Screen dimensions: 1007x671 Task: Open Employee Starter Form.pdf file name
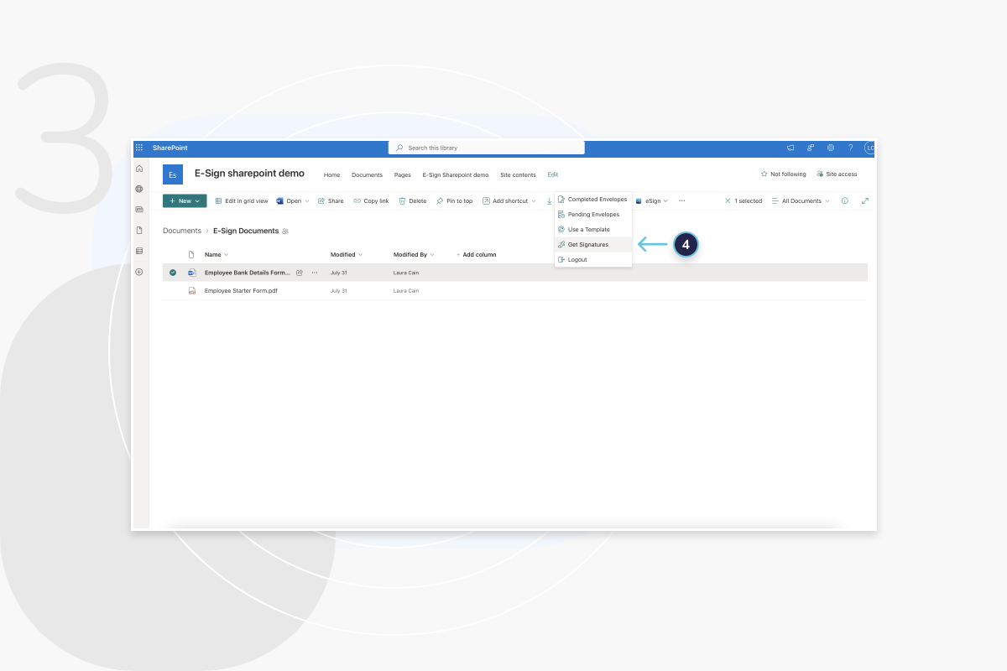(241, 291)
